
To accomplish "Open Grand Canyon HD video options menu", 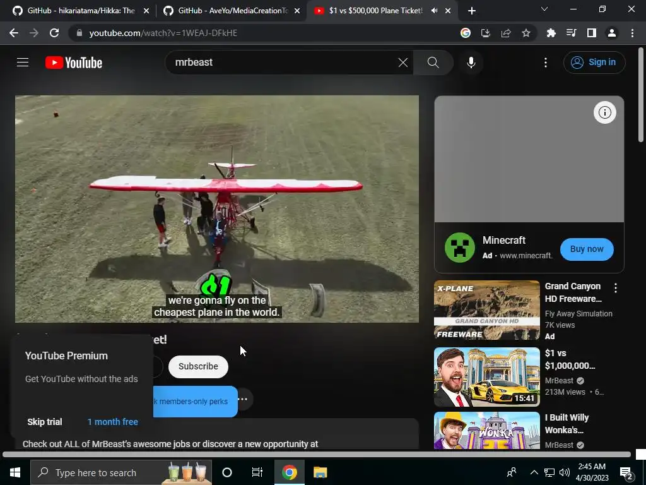I will point(616,288).
